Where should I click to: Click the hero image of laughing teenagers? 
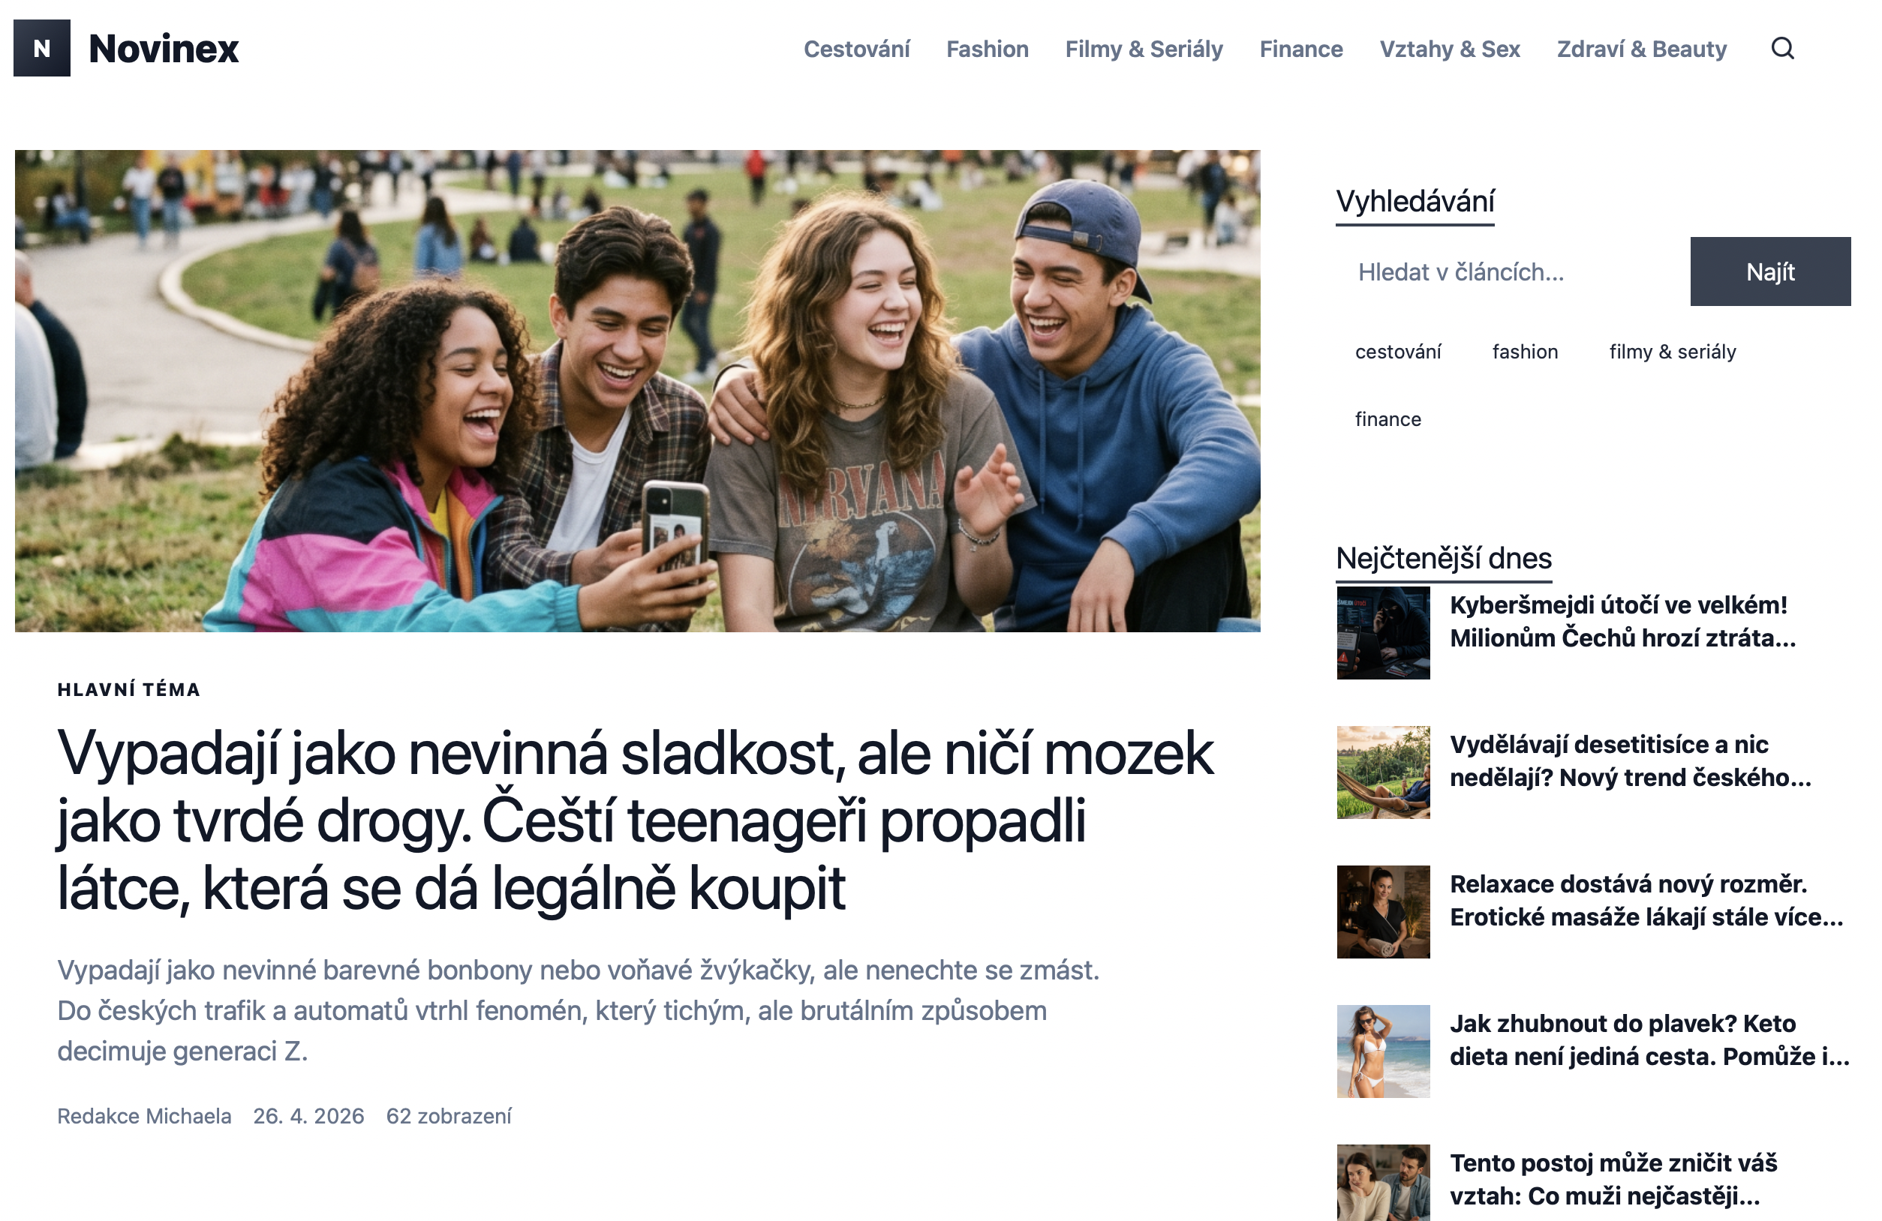click(x=636, y=391)
